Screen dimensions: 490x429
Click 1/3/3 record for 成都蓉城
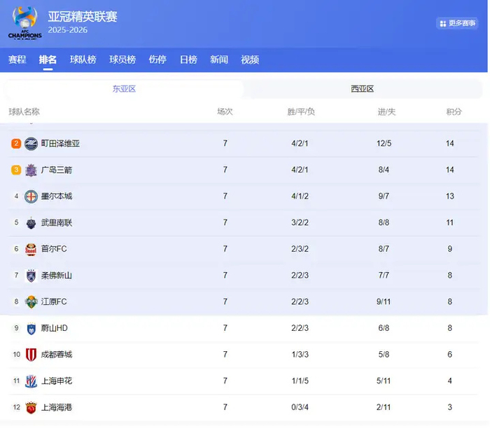click(x=300, y=355)
